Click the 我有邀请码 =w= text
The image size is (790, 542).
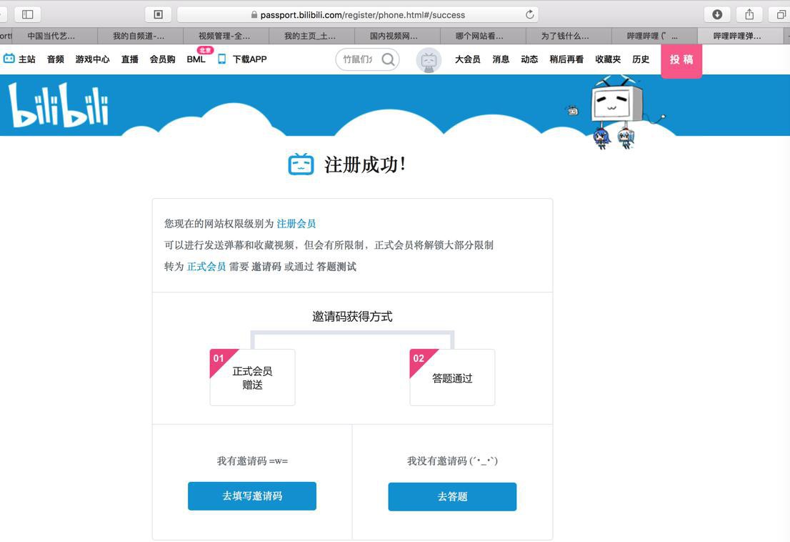(x=252, y=460)
